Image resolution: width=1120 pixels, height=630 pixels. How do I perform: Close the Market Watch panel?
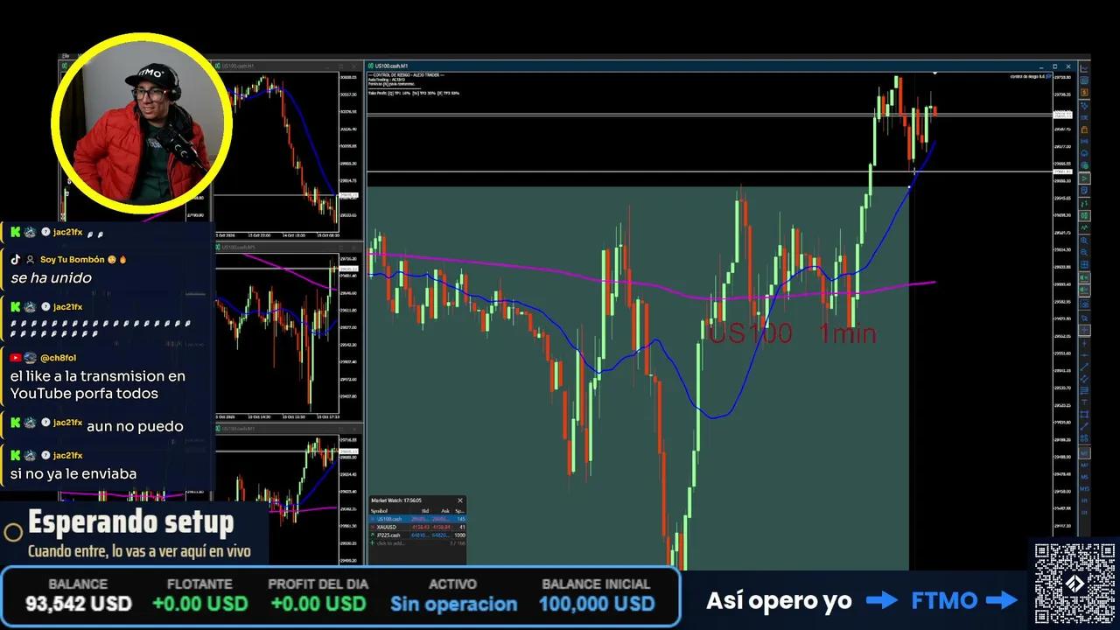tap(460, 500)
